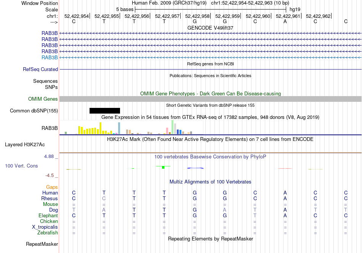Click the Elephant alignment row label

[x=48, y=216]
